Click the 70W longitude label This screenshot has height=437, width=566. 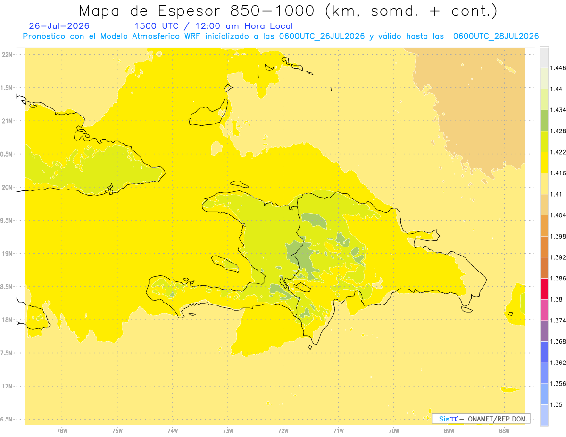tap(393, 431)
